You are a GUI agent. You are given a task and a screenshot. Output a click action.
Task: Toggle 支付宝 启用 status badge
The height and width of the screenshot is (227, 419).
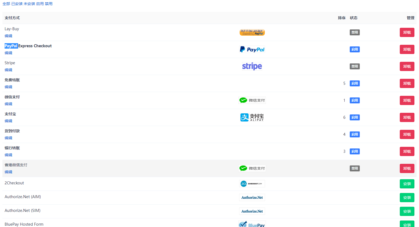(355, 117)
